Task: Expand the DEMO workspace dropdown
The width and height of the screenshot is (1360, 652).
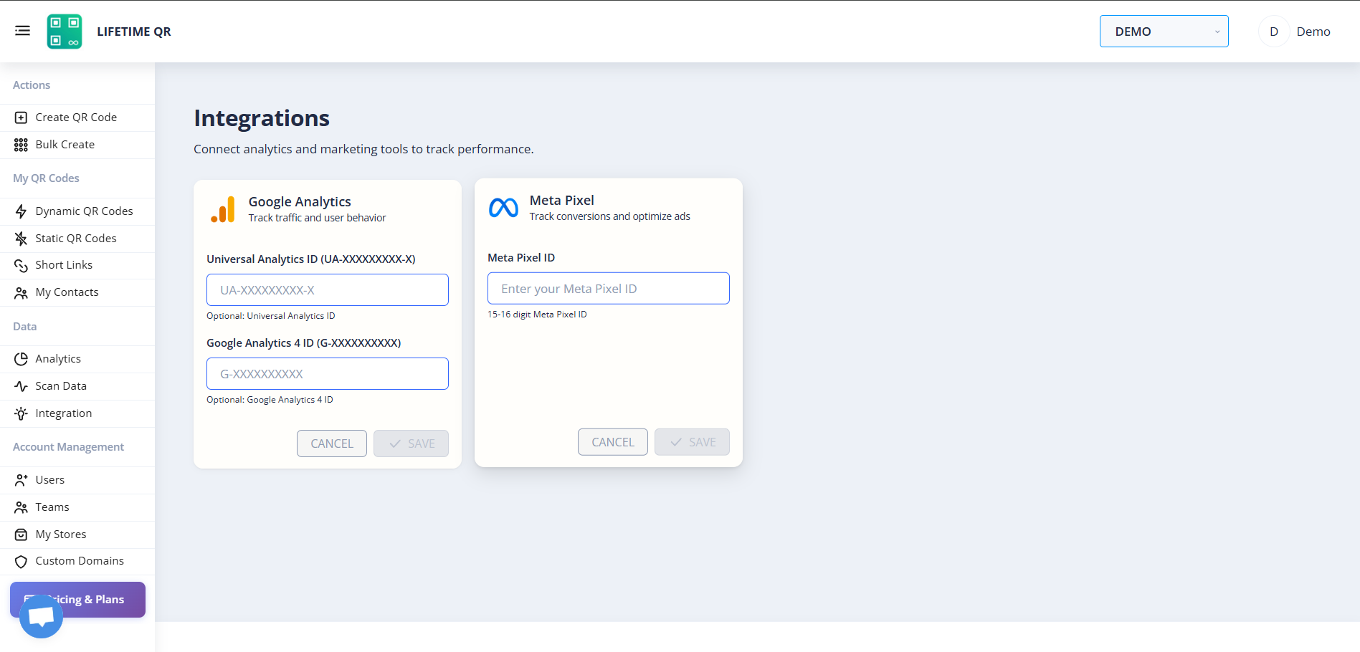Action: 1164,32
